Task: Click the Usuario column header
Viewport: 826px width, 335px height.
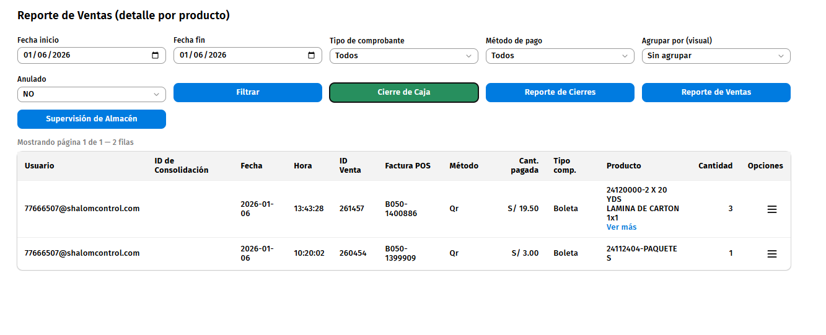Action: click(x=40, y=166)
